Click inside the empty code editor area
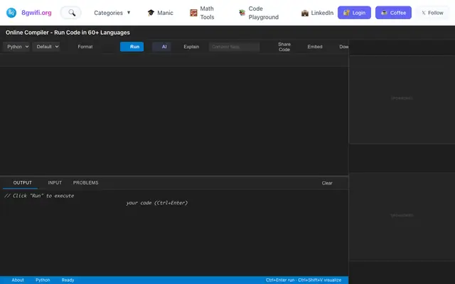The height and width of the screenshot is (284, 455). (174, 121)
